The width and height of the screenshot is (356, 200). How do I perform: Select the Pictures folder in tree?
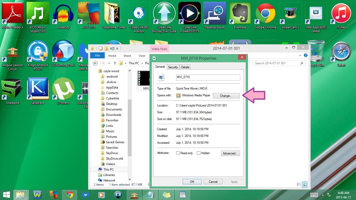[111, 137]
